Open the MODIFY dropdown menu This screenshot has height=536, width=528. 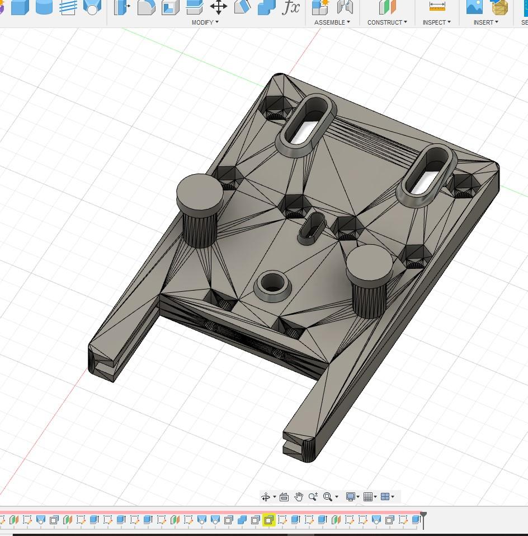pyautogui.click(x=205, y=22)
